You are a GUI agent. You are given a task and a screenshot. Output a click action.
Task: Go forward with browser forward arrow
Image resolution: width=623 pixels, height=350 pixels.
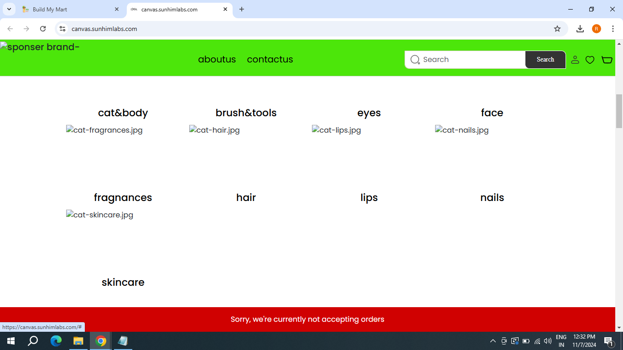pos(26,29)
